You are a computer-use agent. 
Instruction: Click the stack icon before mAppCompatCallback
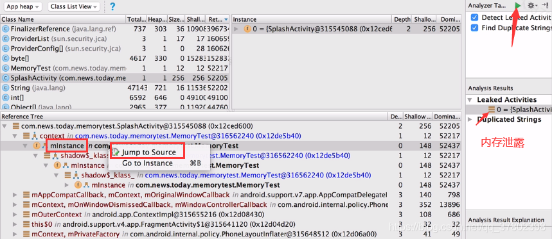pos(26,194)
